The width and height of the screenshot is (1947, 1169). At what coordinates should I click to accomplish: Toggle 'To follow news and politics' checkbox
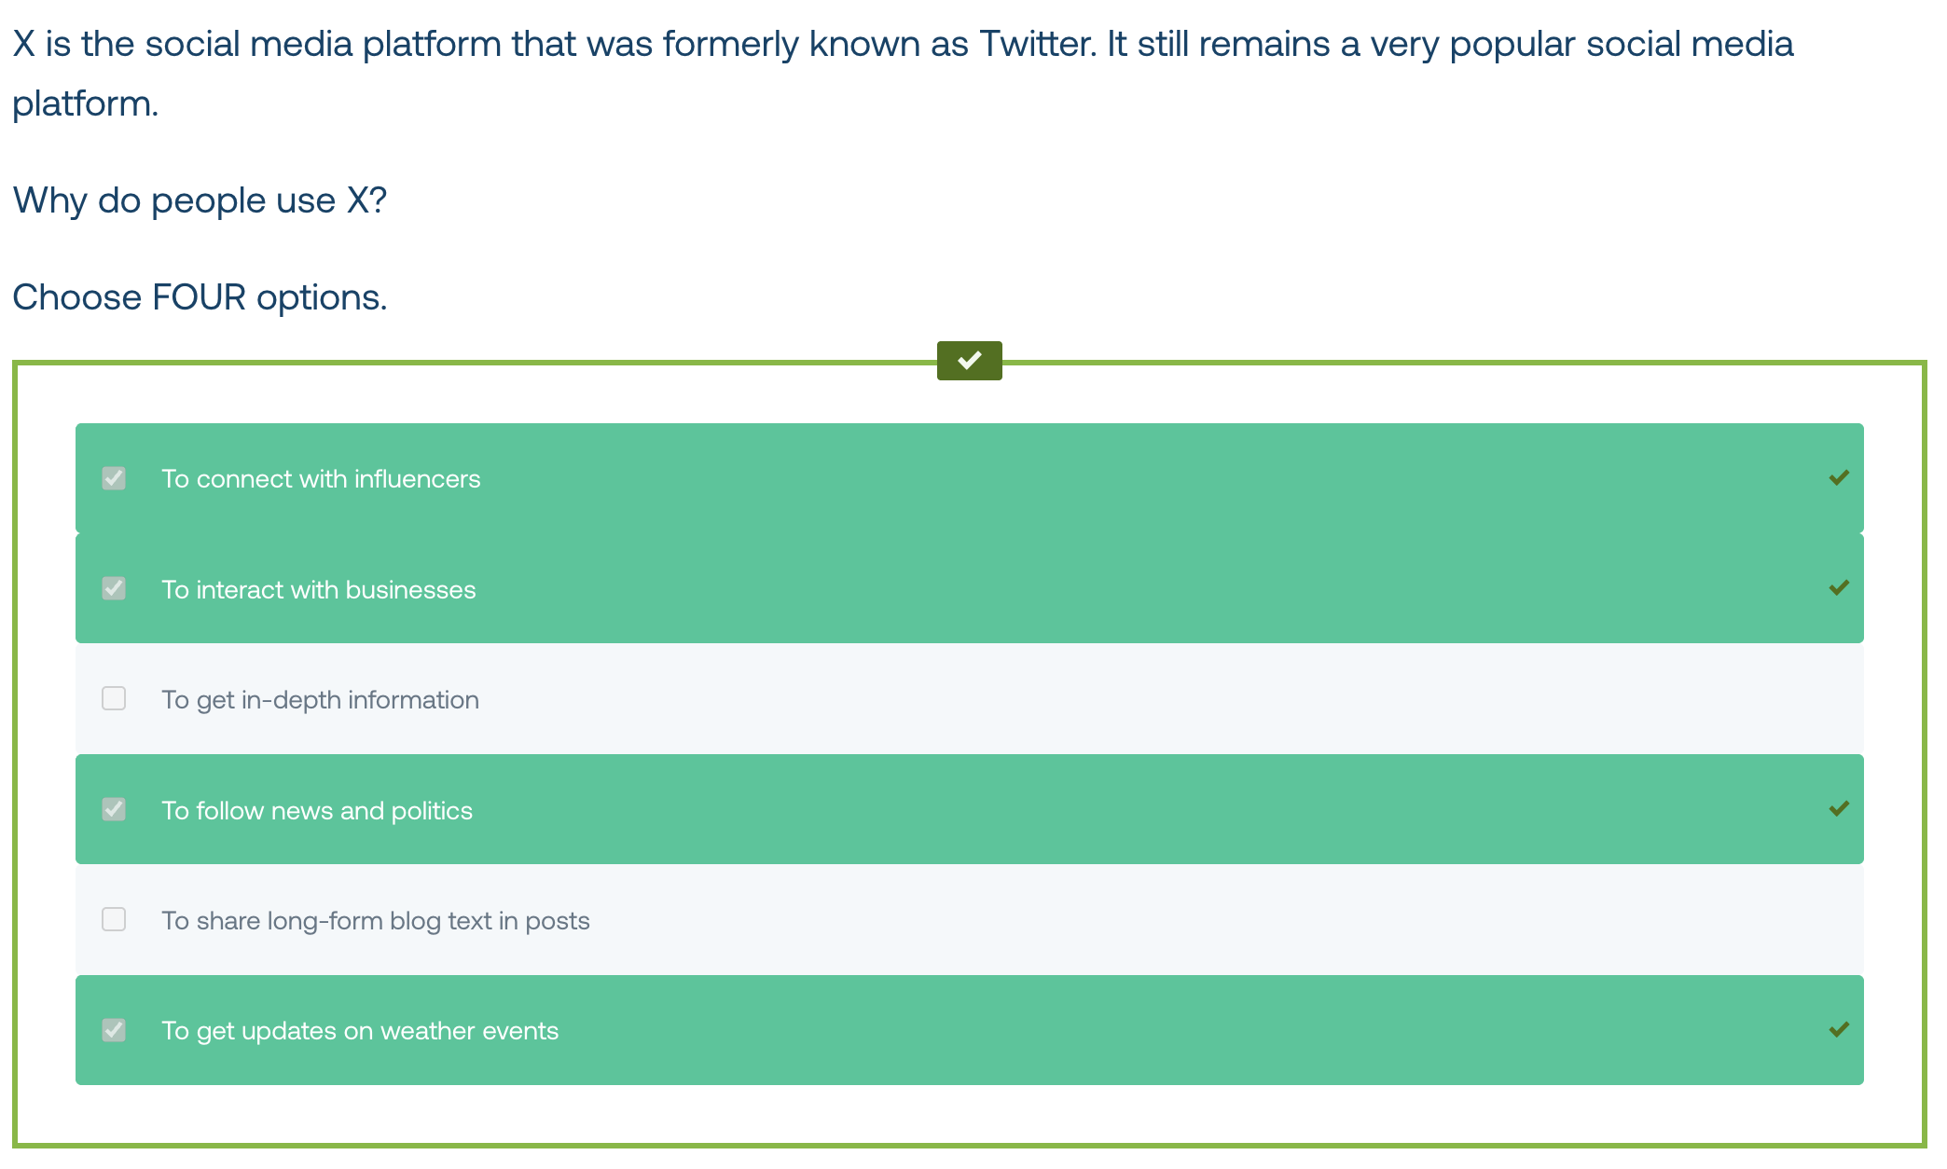click(x=114, y=809)
